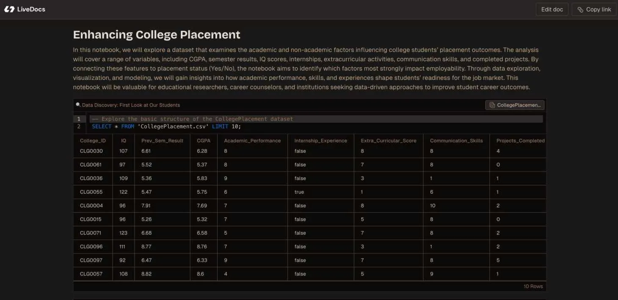Viewport: 618px width, 300px height.
Task: Click the CGPA column header
Action: 204,140
